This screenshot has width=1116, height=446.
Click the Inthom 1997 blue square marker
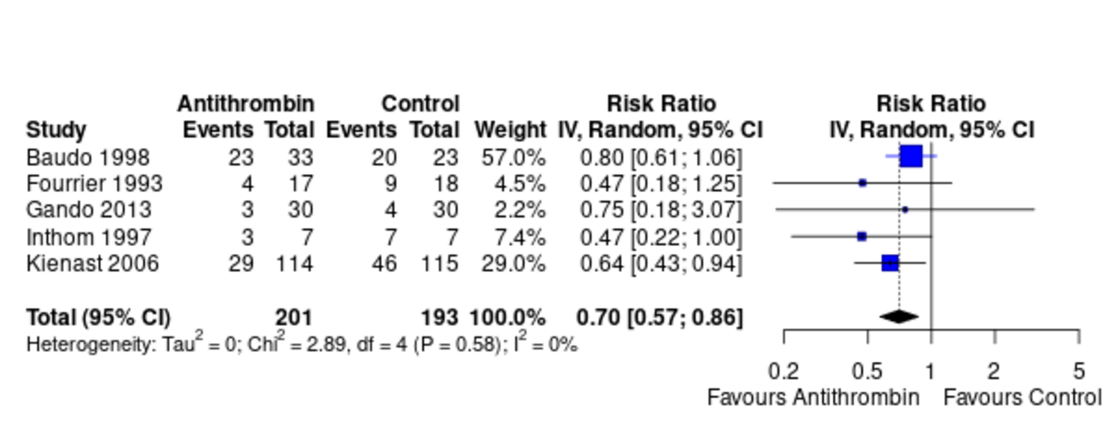pos(862,236)
